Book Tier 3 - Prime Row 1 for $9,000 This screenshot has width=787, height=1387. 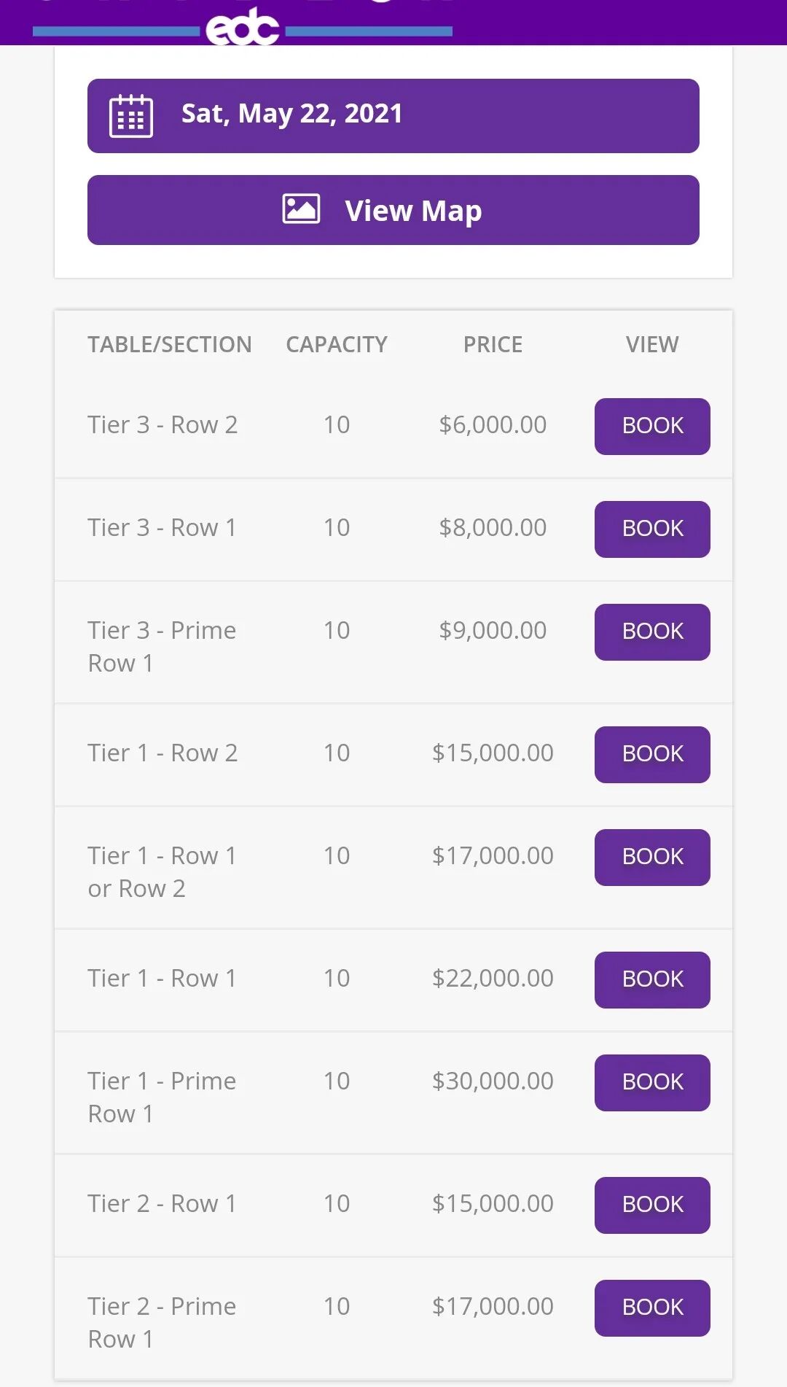point(652,632)
